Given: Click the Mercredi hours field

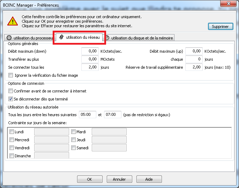Looking at the screenshot, I should click(52, 140).
